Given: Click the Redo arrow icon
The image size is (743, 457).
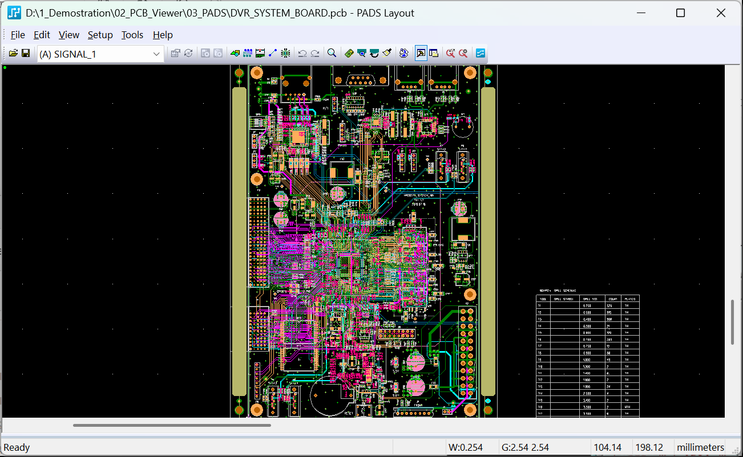Looking at the screenshot, I should coord(315,54).
